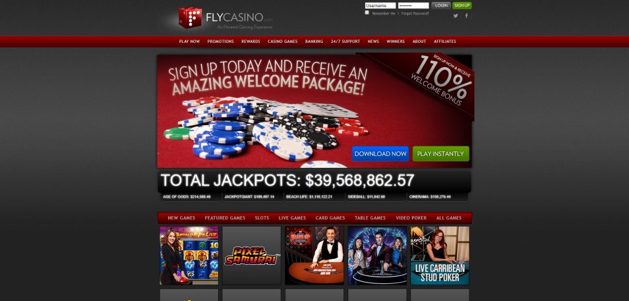Click the FlyCasino red dice logo

click(x=190, y=18)
